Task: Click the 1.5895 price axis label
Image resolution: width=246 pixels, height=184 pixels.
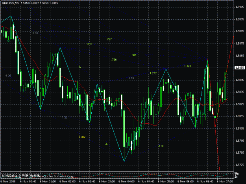Action: pos(240,19)
